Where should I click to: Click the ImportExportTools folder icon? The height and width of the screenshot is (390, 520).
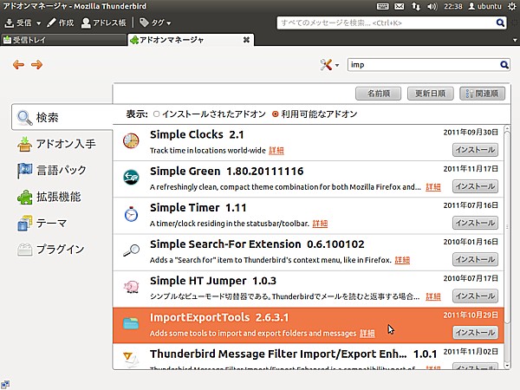click(x=131, y=323)
